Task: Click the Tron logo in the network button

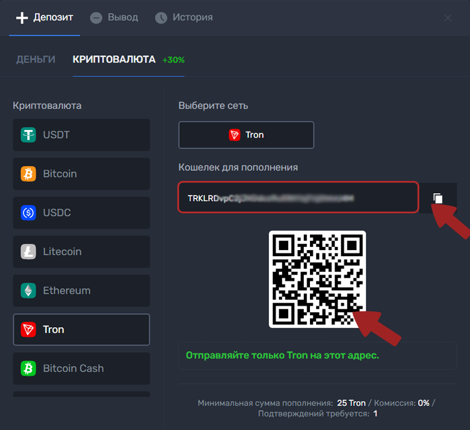Action: coord(234,135)
